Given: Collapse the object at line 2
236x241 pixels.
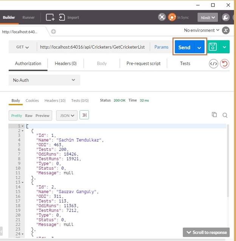Looking at the screenshot, I should point(23,131).
